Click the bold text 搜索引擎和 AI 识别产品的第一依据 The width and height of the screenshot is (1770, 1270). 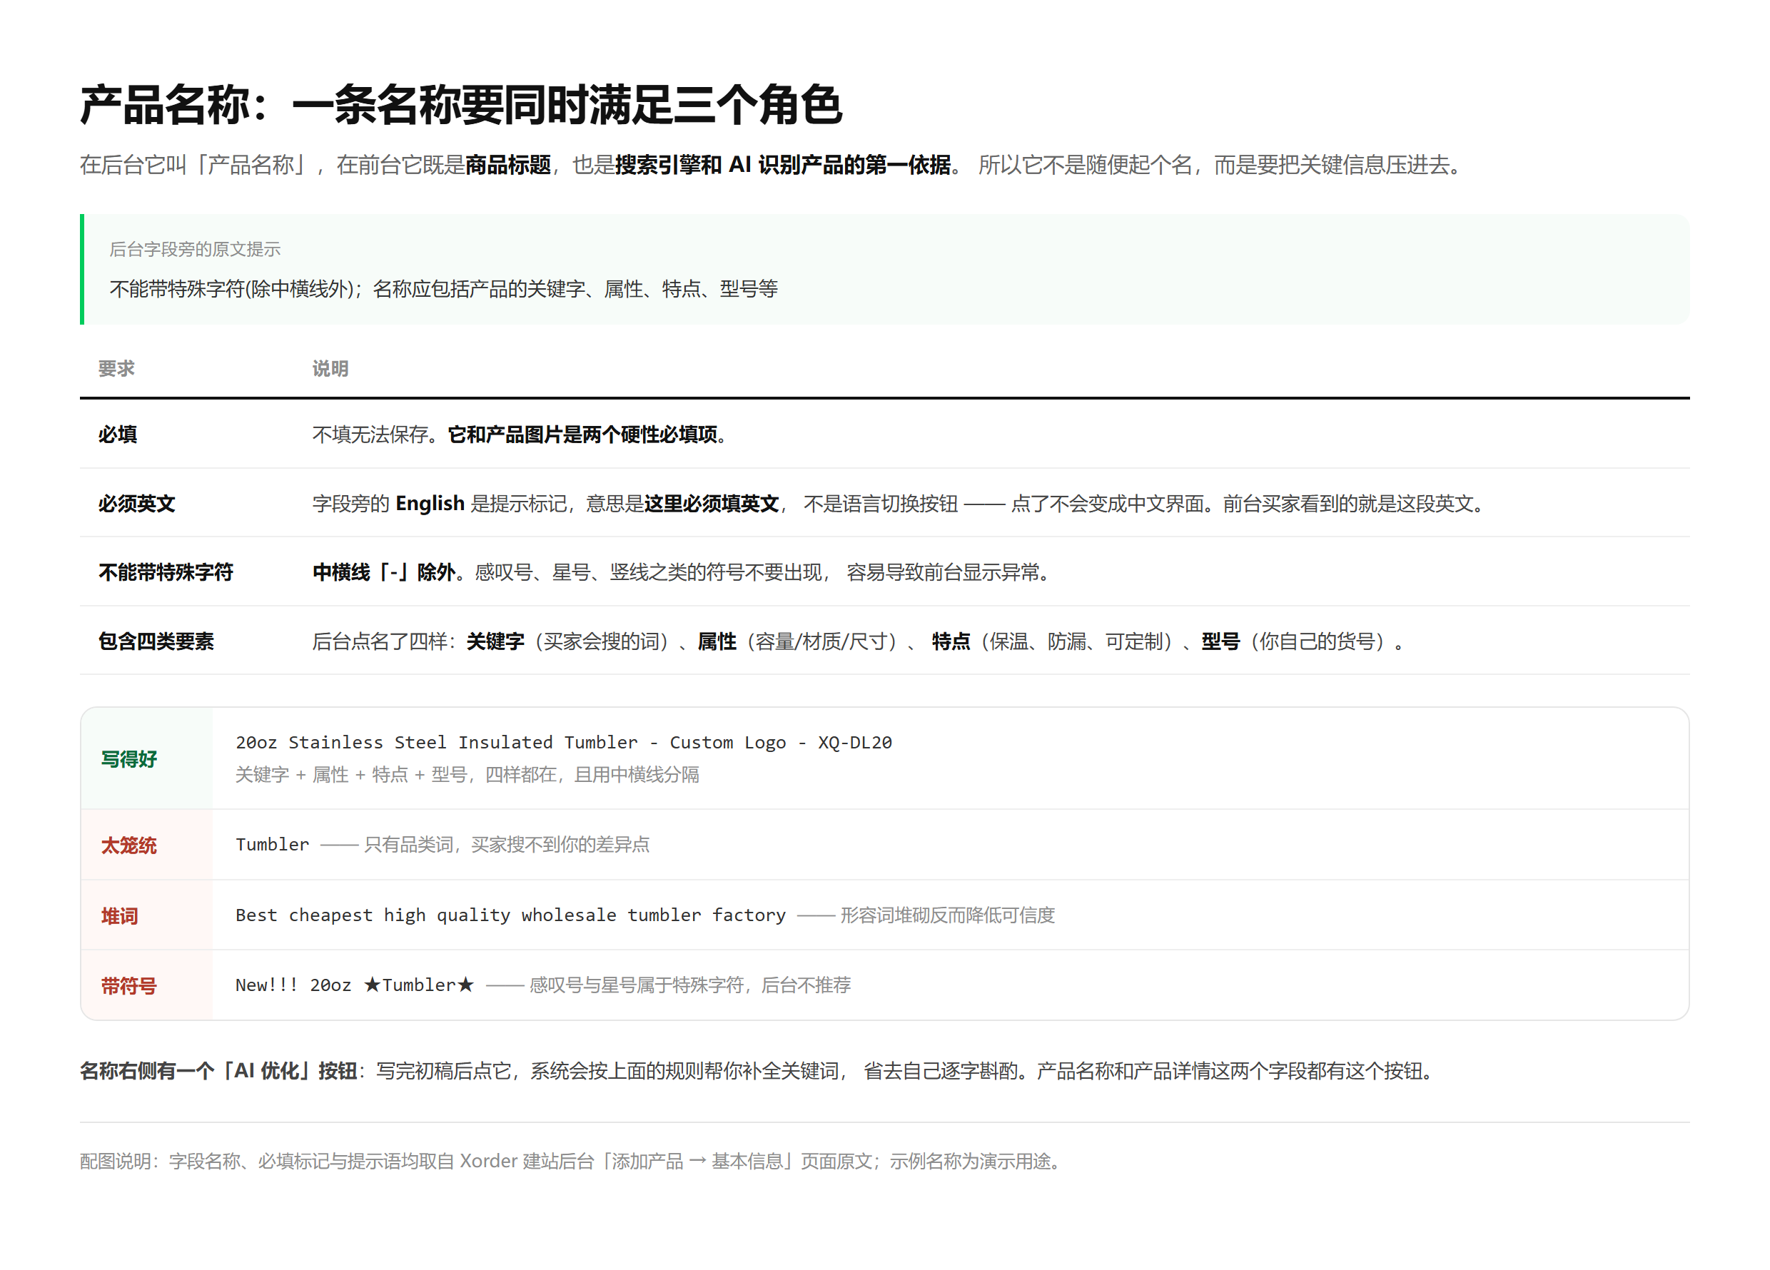tap(783, 165)
